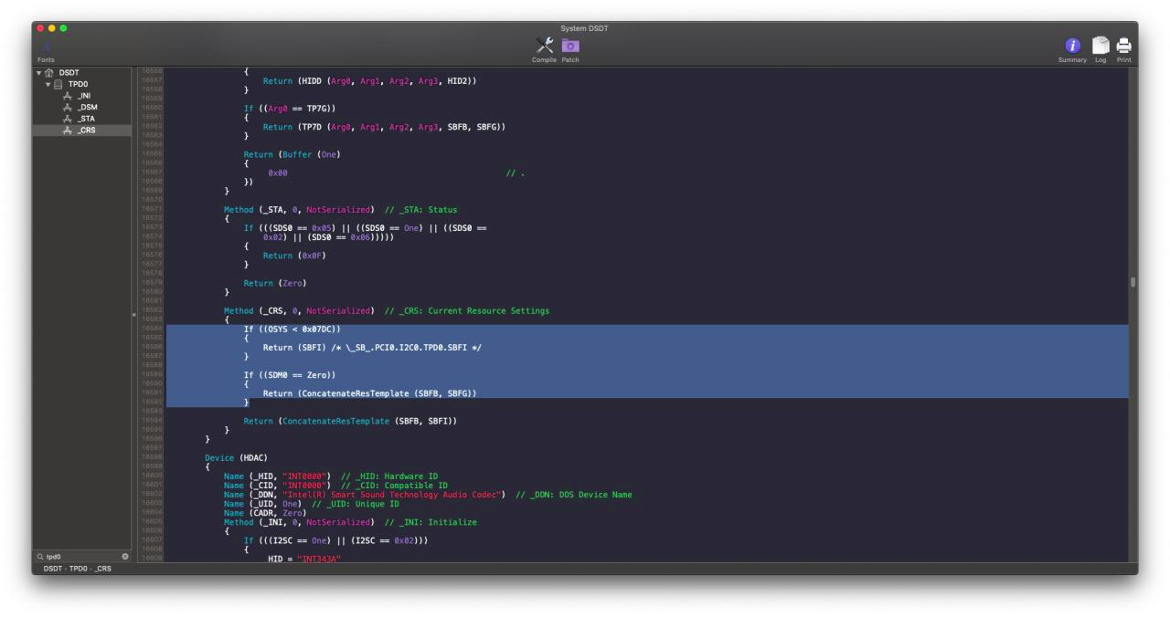Click the 'If ((OSYS < 0x07DC))' line

click(292, 329)
